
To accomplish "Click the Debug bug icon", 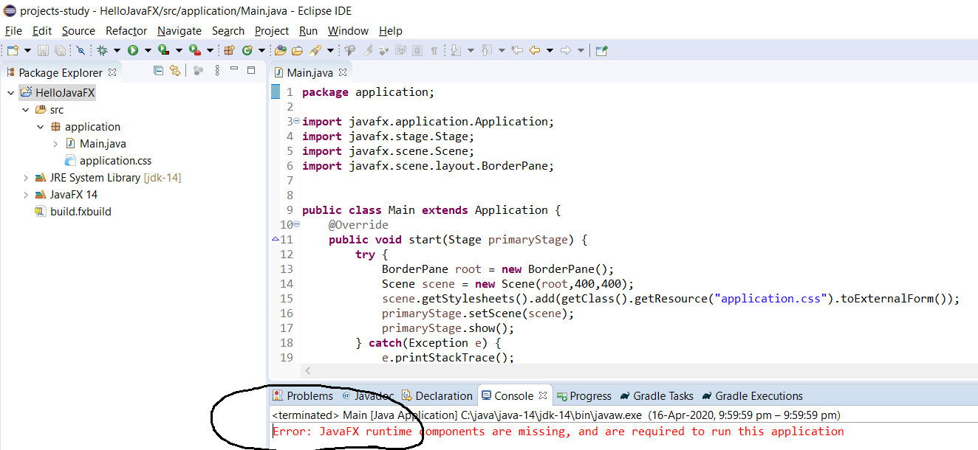I will (x=103, y=50).
